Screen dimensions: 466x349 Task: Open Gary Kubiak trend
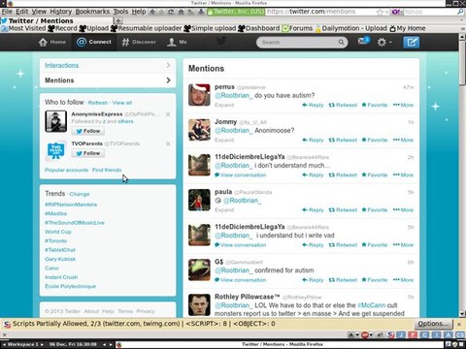[60, 259]
